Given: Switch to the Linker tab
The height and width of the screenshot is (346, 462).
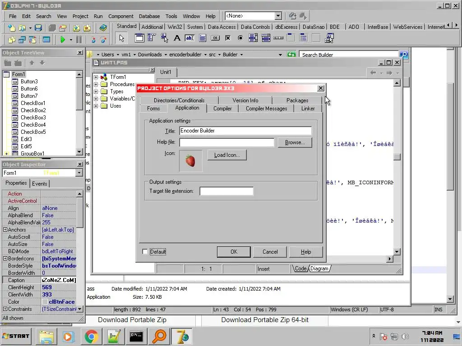Looking at the screenshot, I should click(308, 109).
